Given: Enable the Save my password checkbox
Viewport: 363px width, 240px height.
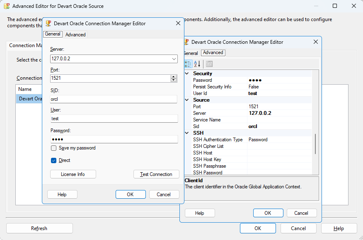Looking at the screenshot, I should [x=54, y=148].
